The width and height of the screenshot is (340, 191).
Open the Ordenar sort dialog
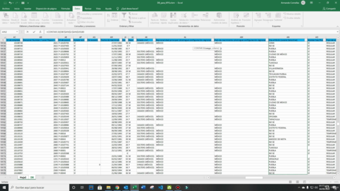tap(115, 17)
